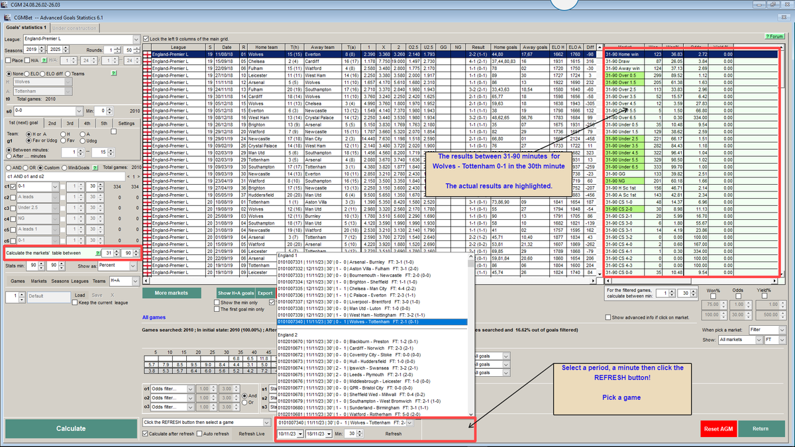Click X button next to Save
This screenshot has width=795, height=447.
point(113,295)
